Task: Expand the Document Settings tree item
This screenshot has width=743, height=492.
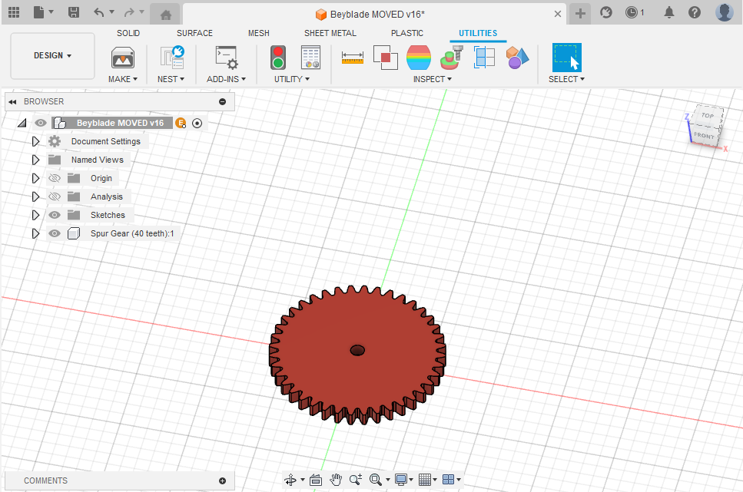Action: 35,140
